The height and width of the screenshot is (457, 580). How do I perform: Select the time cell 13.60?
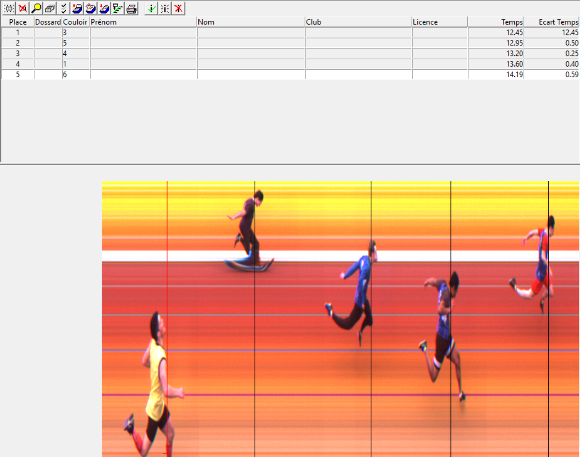pyautogui.click(x=495, y=64)
